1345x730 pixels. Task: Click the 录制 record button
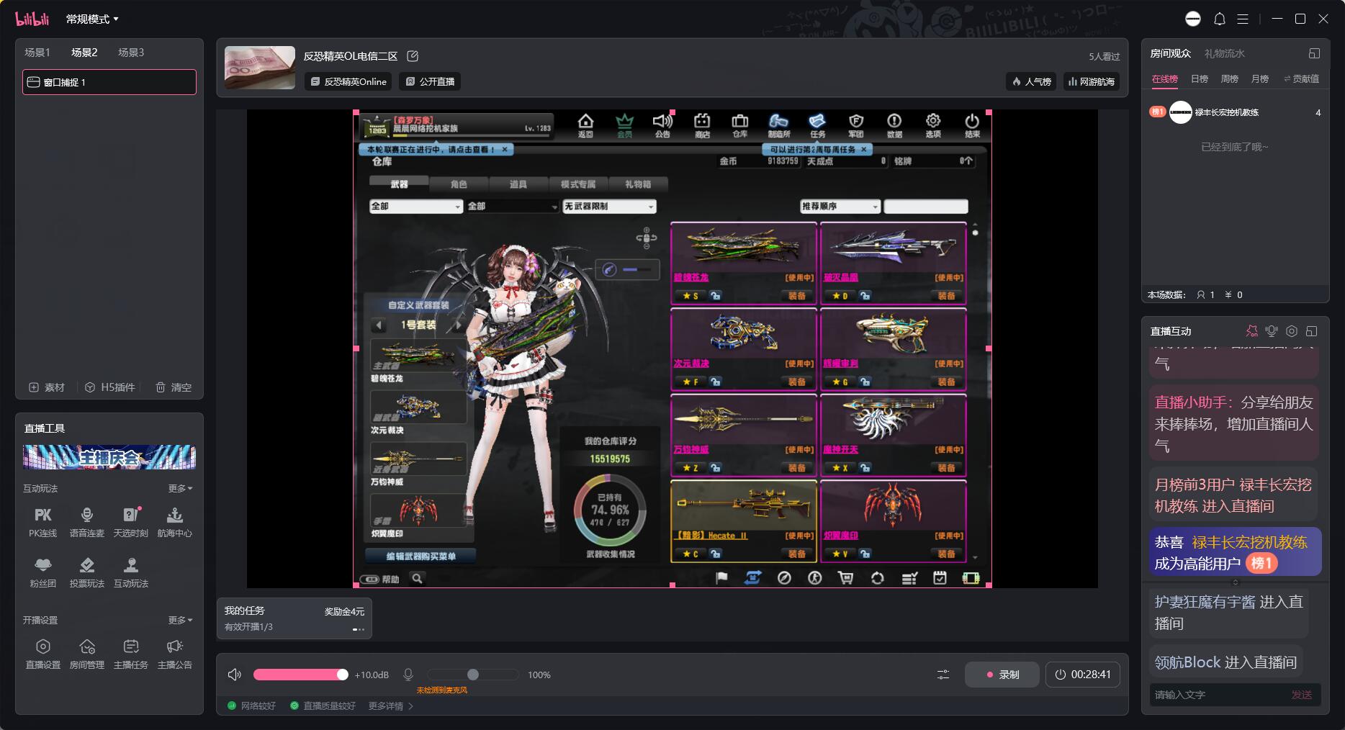1002,675
